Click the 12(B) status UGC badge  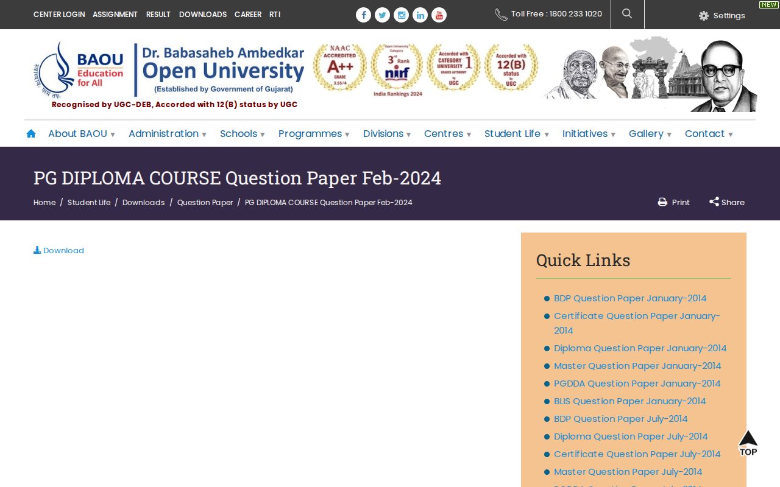click(x=511, y=68)
